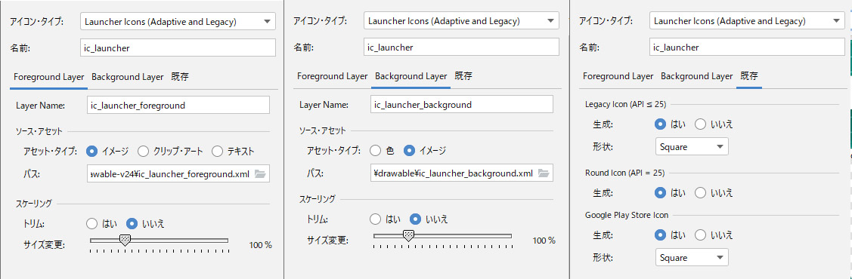Open folder browse icon beside ic_launcher_foreground.xml path
This screenshot has height=279, width=852.
pyautogui.click(x=260, y=173)
